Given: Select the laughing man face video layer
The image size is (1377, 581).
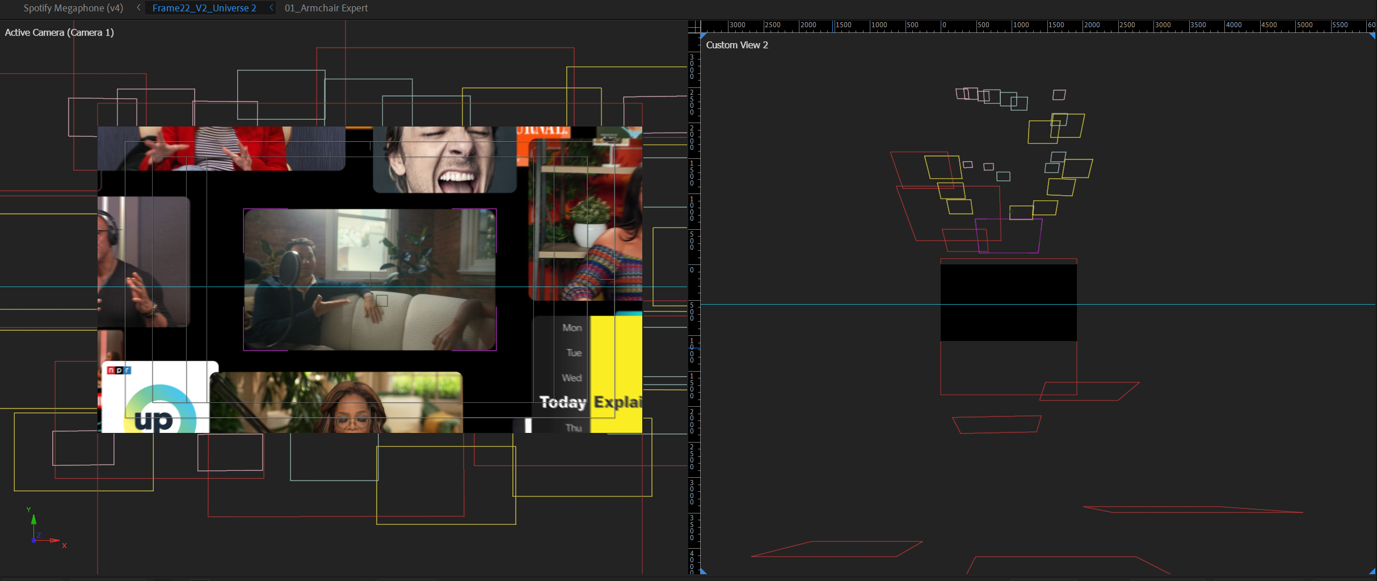Looking at the screenshot, I should click(x=444, y=160).
